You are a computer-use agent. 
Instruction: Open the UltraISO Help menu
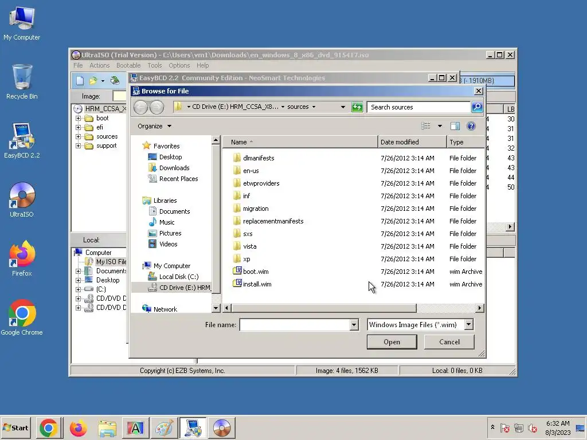pos(202,65)
